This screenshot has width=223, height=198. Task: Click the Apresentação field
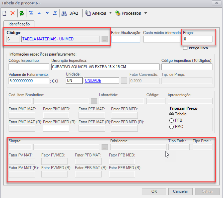[190, 101]
